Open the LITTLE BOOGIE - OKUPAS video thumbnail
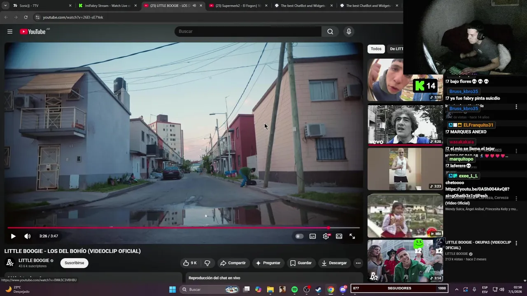 coord(405,261)
